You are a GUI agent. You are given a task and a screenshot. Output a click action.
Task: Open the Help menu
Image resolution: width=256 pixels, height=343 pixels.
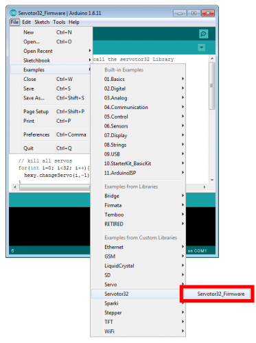coord(74,22)
